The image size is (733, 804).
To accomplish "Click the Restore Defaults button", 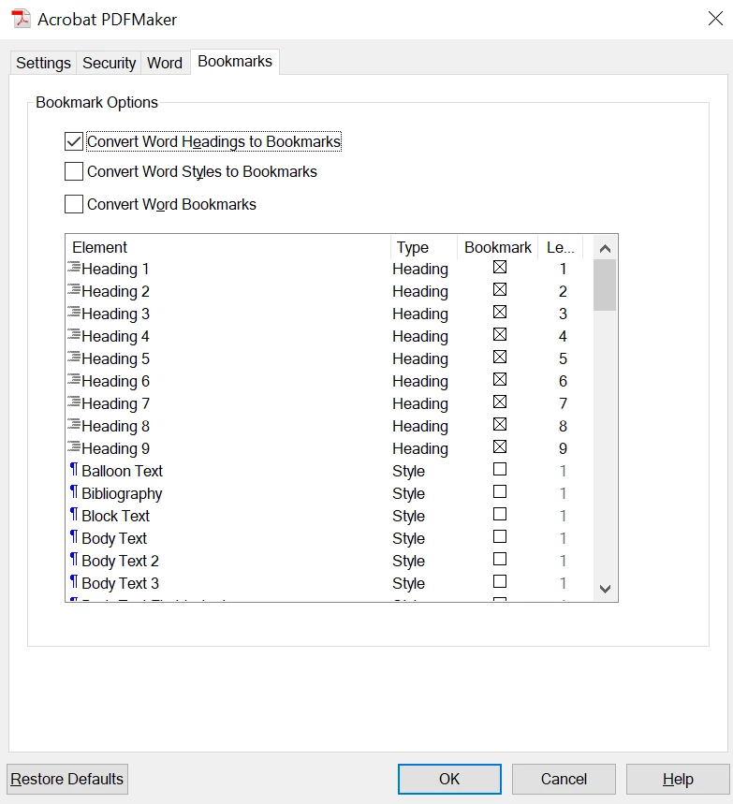I will 67,779.
